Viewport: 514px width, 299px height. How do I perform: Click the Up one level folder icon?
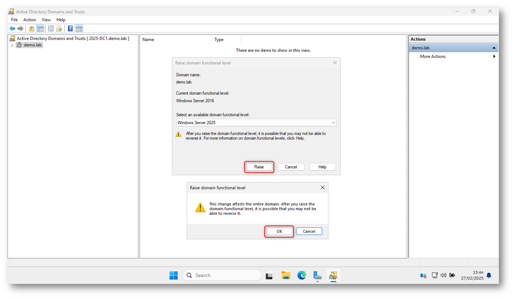32,28
